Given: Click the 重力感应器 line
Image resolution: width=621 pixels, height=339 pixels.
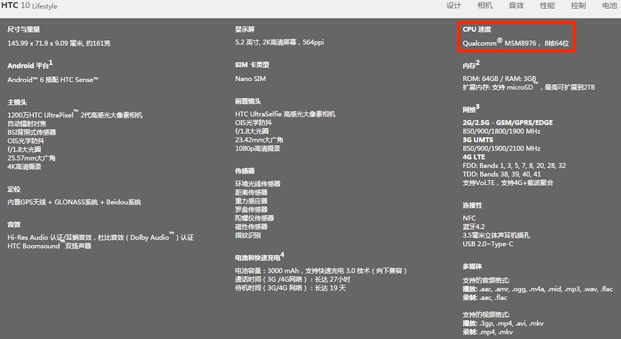Looking at the screenshot, I should point(251,201).
